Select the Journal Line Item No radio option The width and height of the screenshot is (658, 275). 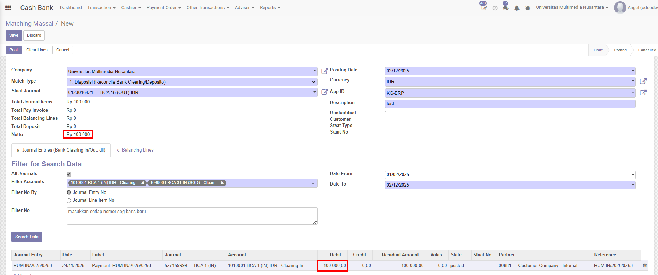point(69,200)
